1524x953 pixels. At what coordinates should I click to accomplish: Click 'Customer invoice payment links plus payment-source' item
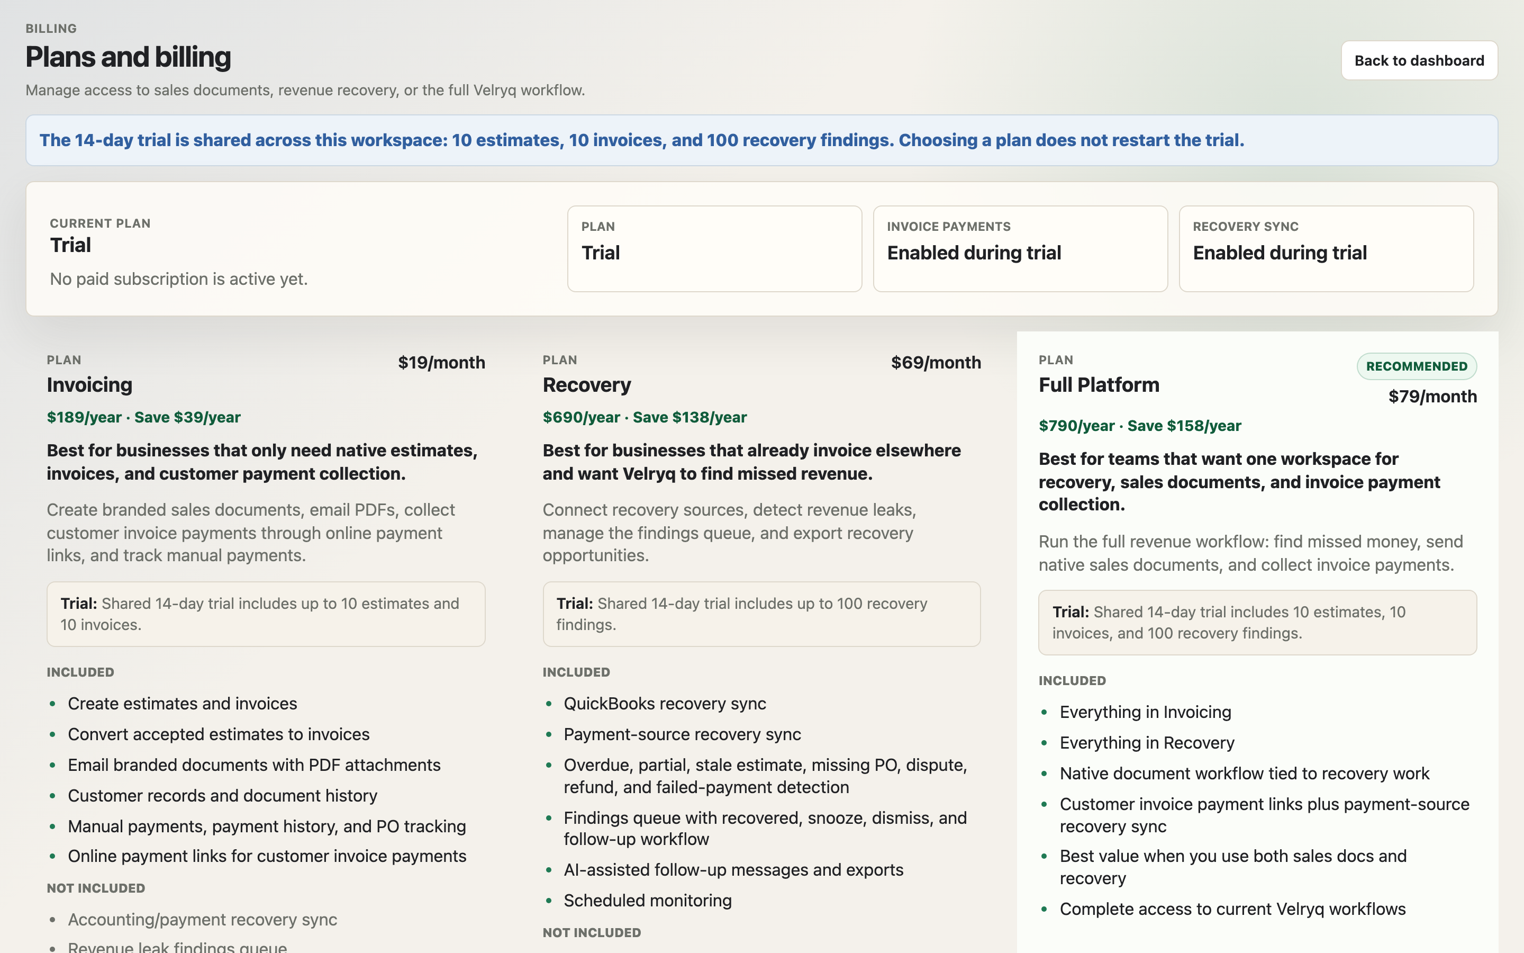1265,815
